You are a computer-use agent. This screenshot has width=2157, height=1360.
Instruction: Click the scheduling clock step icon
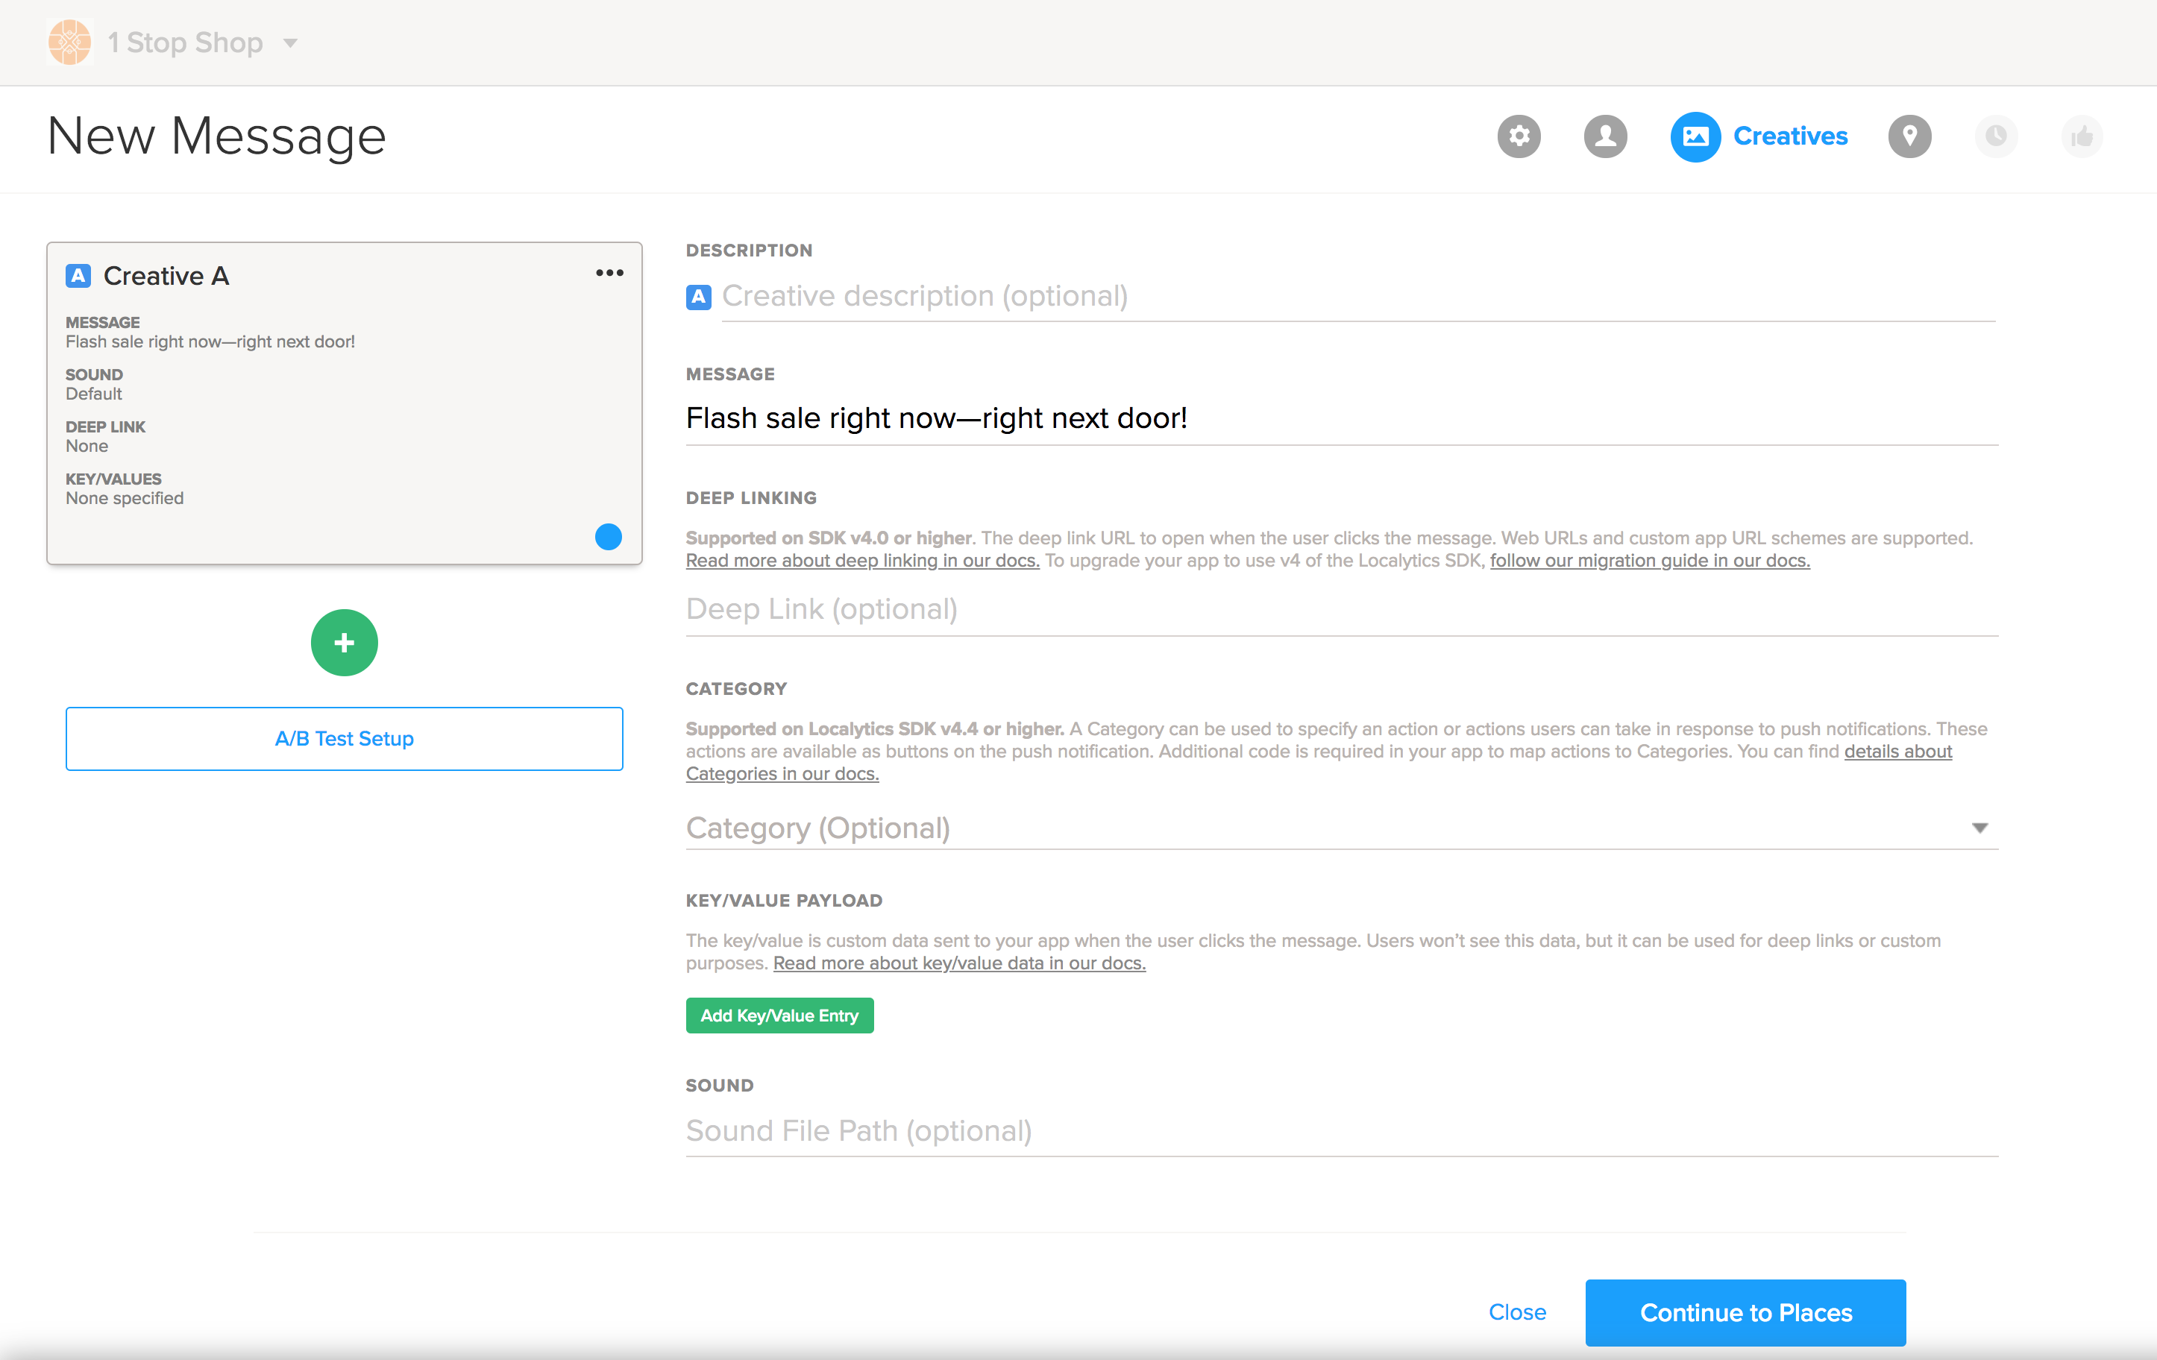click(1995, 136)
